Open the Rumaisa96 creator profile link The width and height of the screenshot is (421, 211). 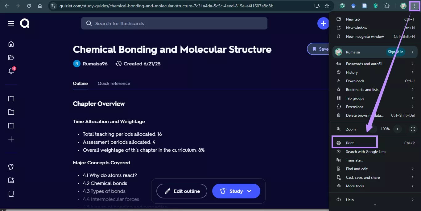tap(95, 64)
